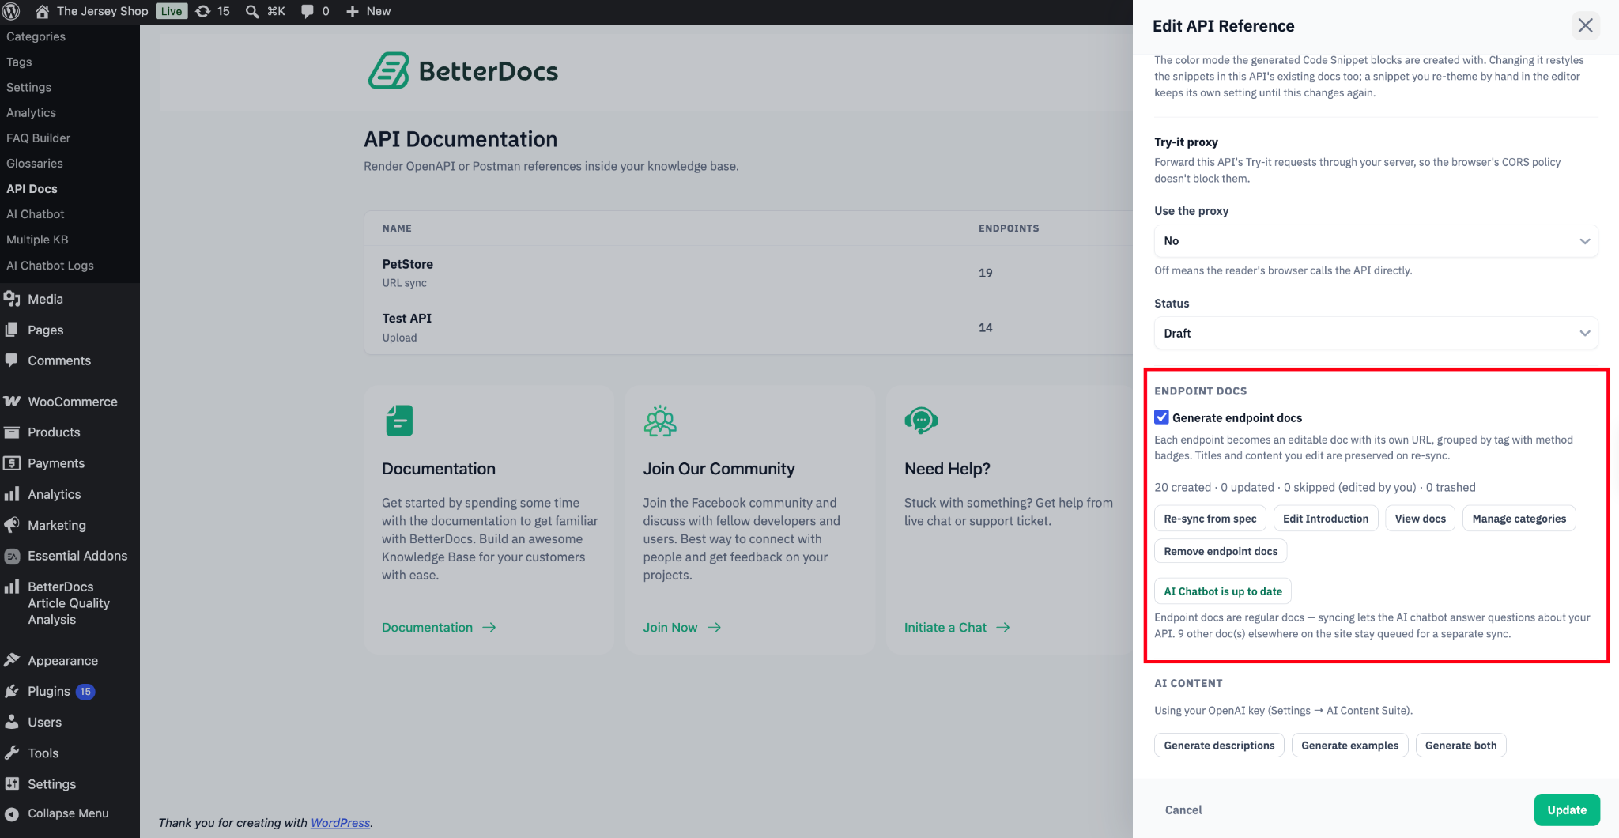This screenshot has width=1619, height=838.
Task: Open The Jersey Shop home icon
Action: 43,11
